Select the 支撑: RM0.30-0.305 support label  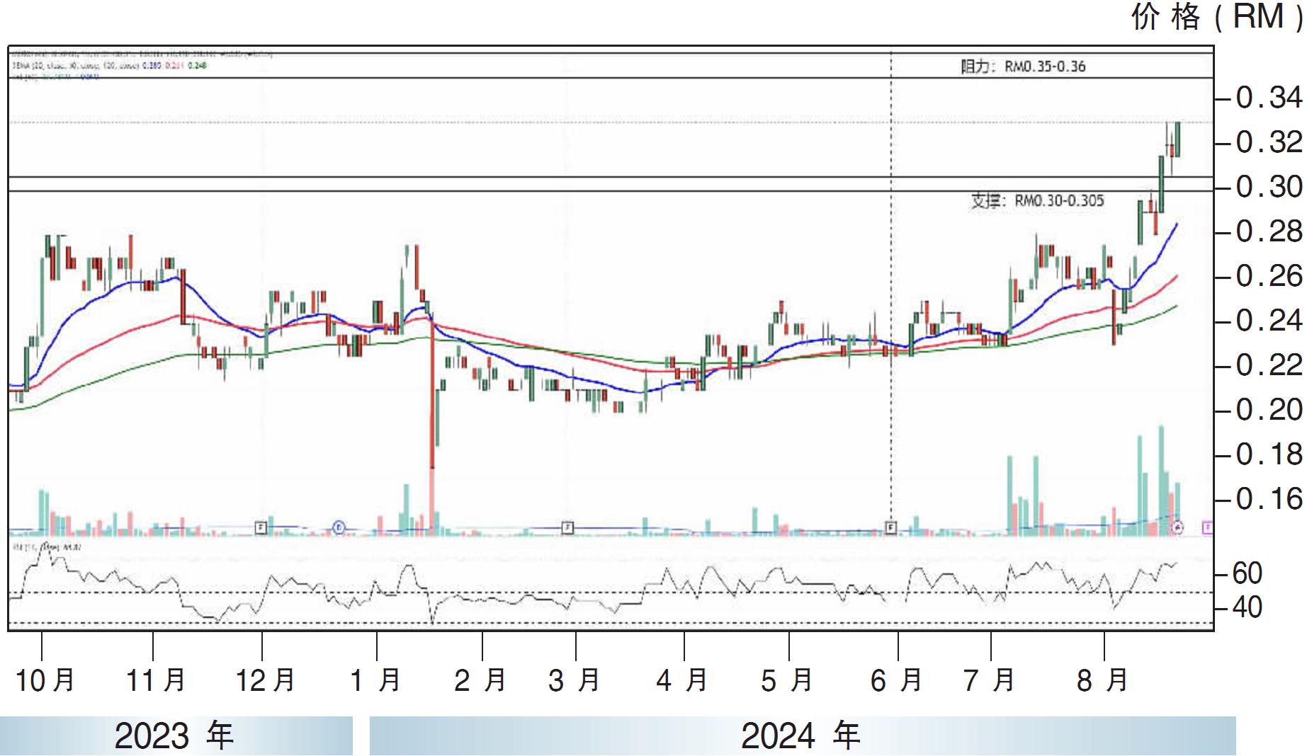point(1036,201)
